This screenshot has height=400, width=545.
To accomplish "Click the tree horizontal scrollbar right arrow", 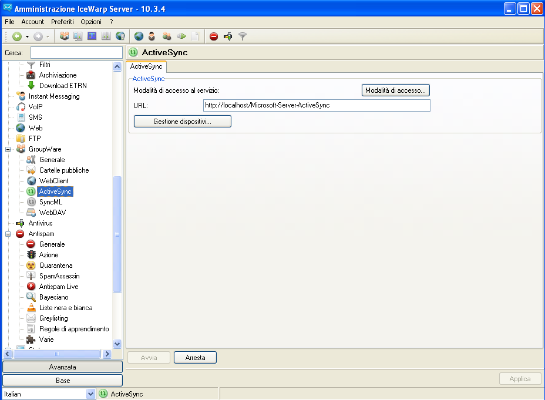I will pos(107,354).
